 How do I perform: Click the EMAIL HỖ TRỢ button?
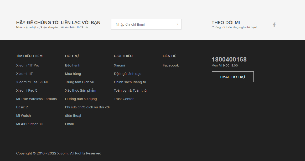233,77
